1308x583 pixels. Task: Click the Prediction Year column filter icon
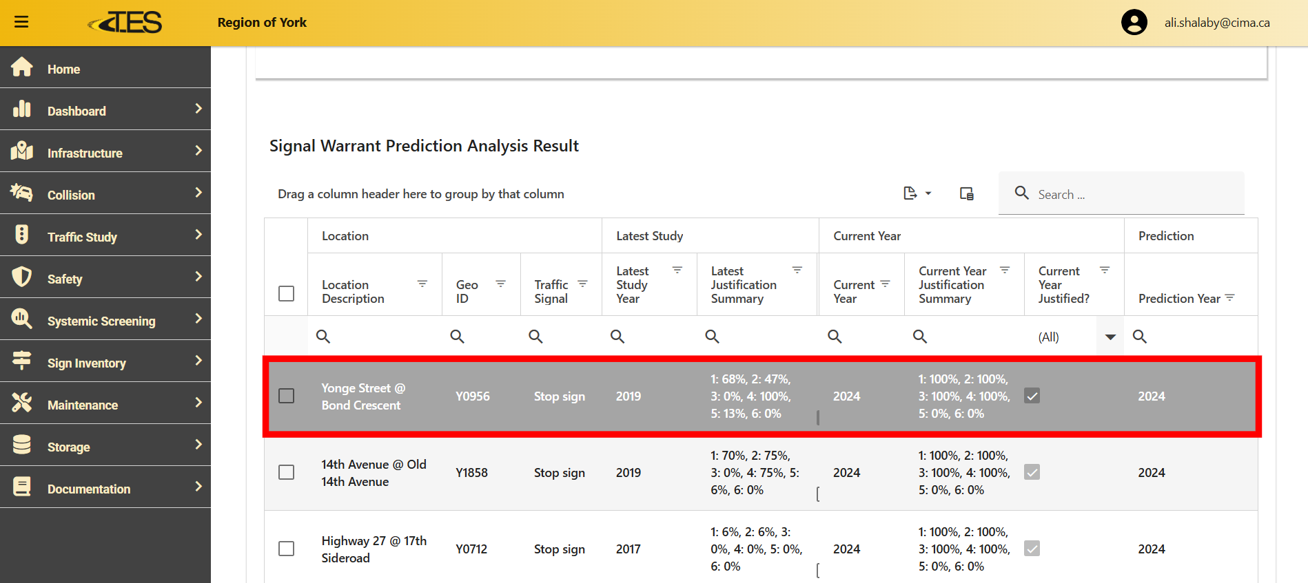[x=1230, y=298]
